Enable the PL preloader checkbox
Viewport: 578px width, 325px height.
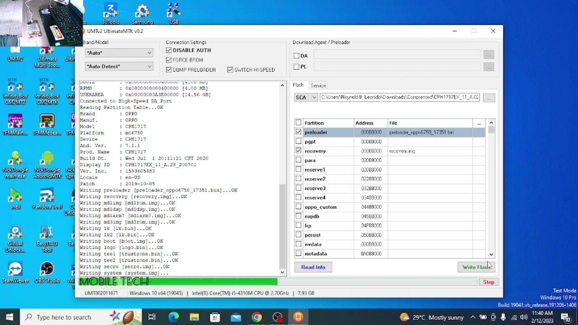[x=296, y=67]
